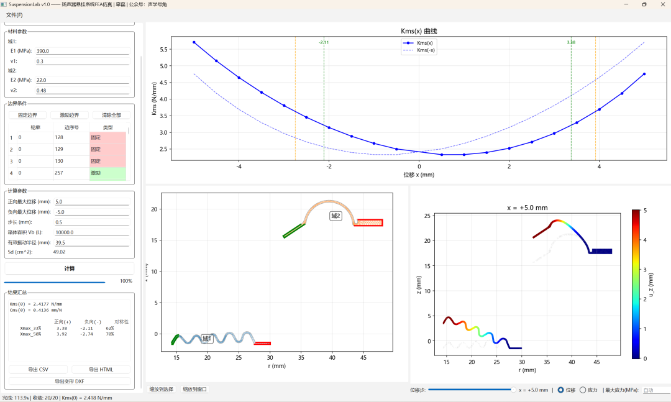Click 导出变形 DXF button
This screenshot has height=402, width=671.
[70, 381]
